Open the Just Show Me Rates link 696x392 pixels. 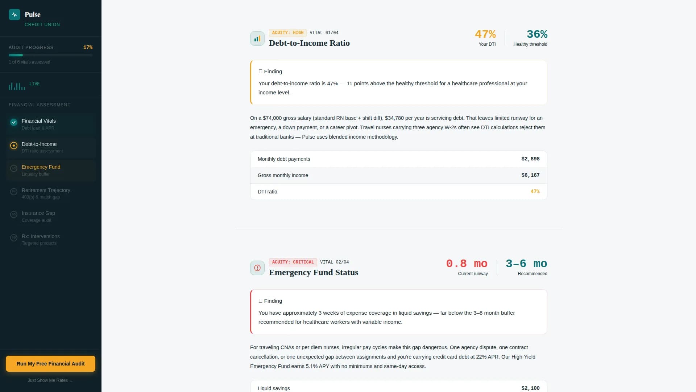click(50, 380)
